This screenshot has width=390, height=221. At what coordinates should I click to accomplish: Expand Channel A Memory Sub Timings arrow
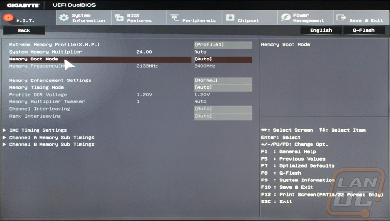point(5,138)
